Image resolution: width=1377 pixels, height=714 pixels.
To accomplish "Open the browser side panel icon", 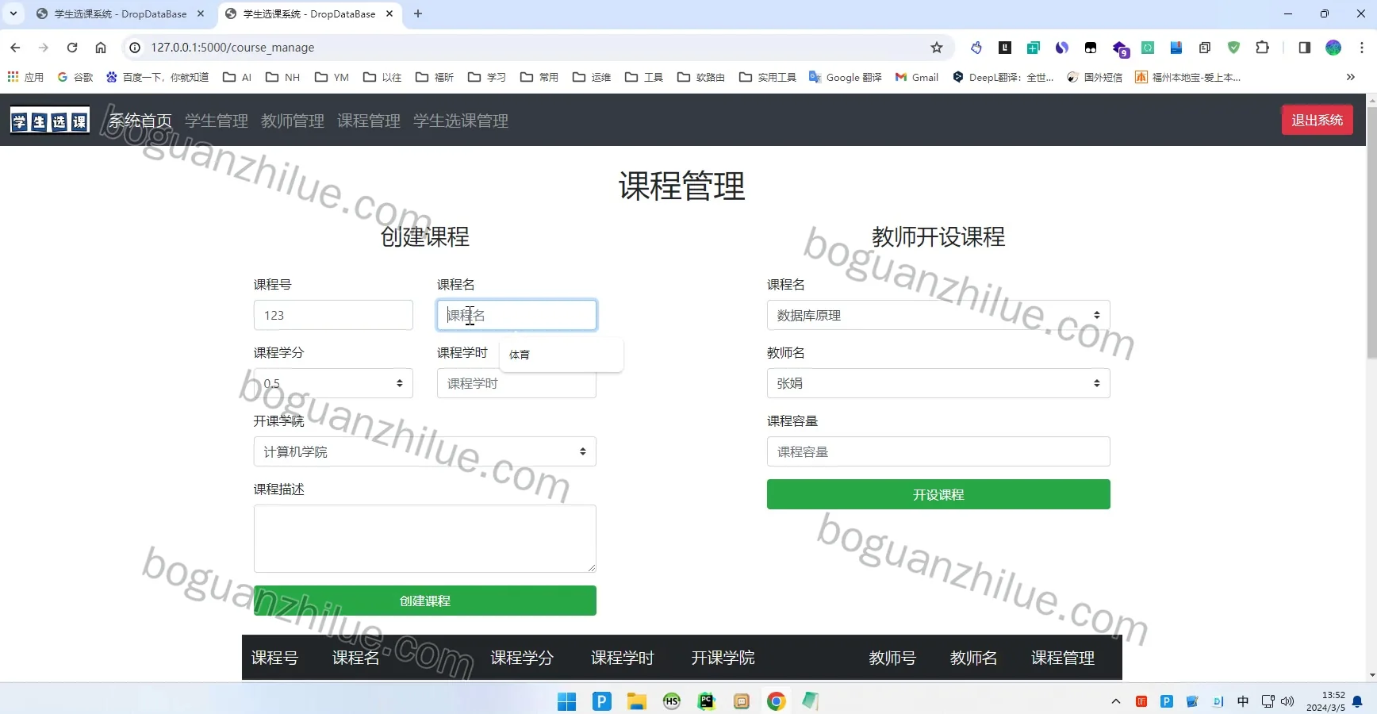I will click(x=1304, y=48).
